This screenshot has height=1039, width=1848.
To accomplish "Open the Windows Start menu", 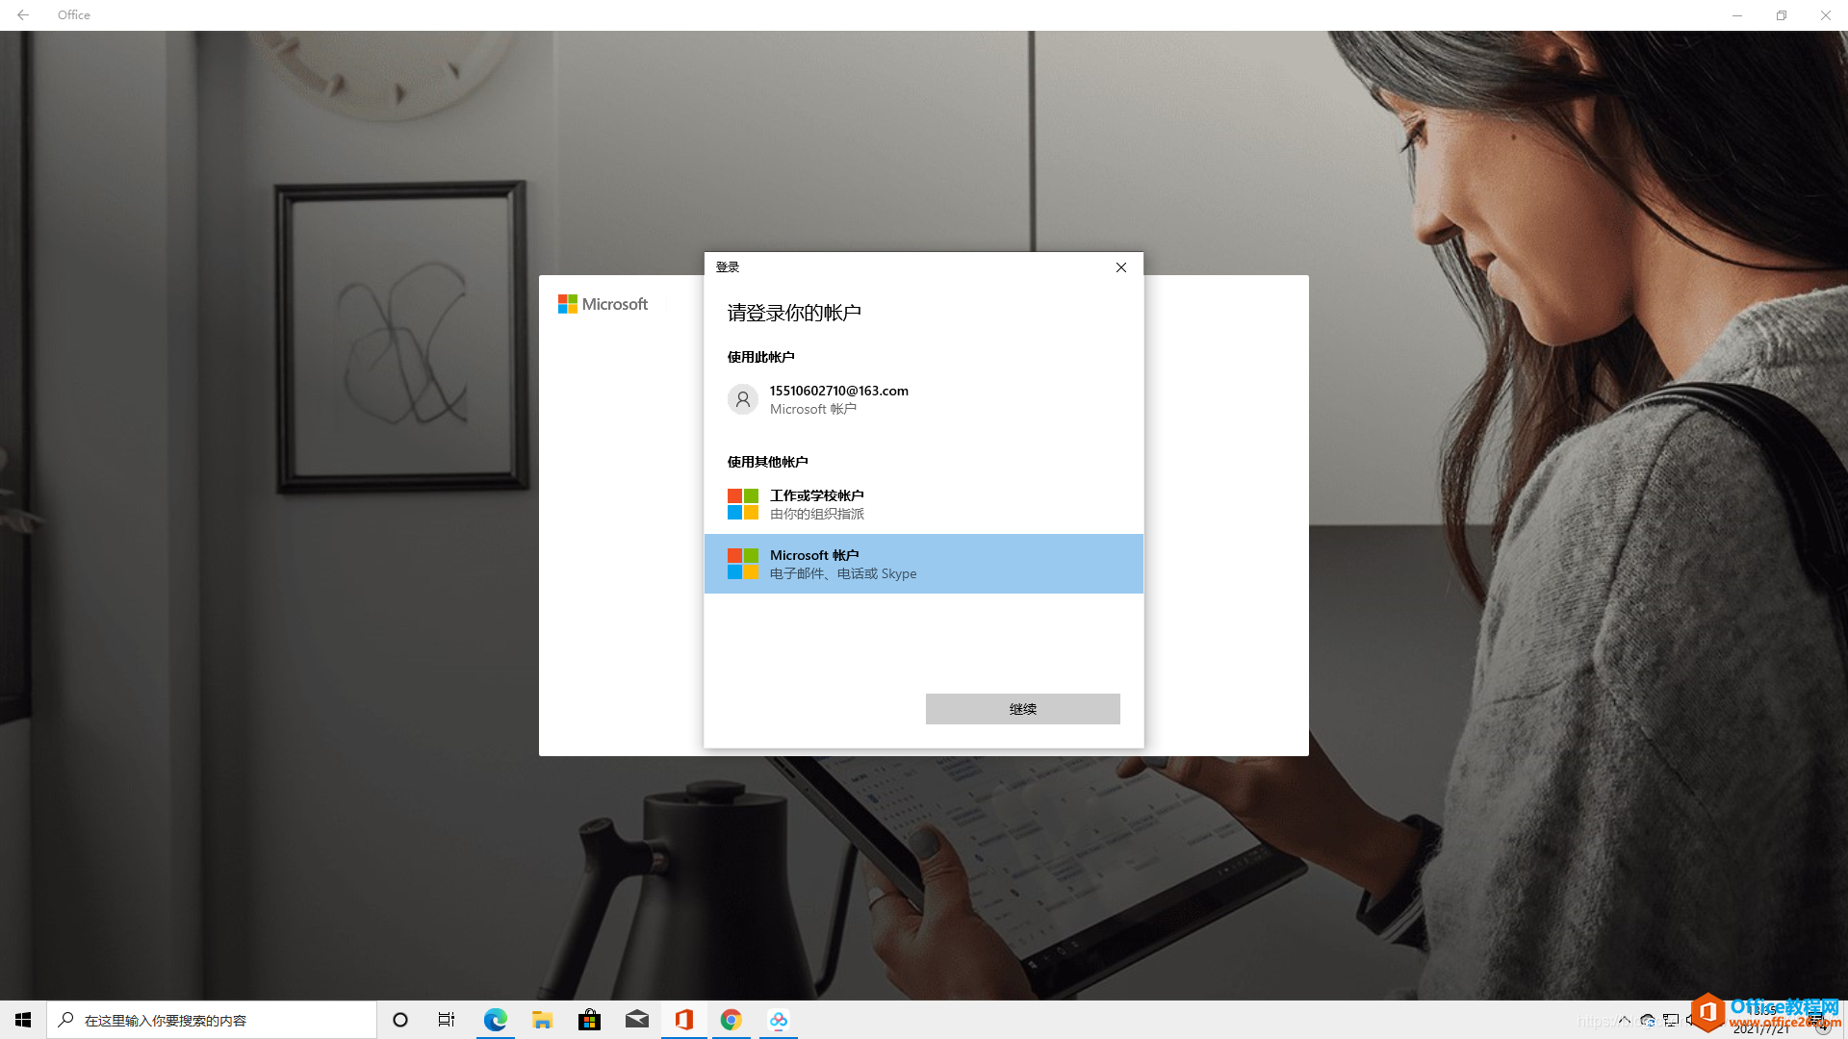I will 23,1020.
